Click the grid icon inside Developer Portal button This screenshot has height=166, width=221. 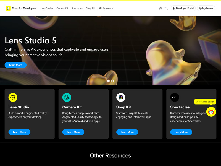tap(174, 8)
